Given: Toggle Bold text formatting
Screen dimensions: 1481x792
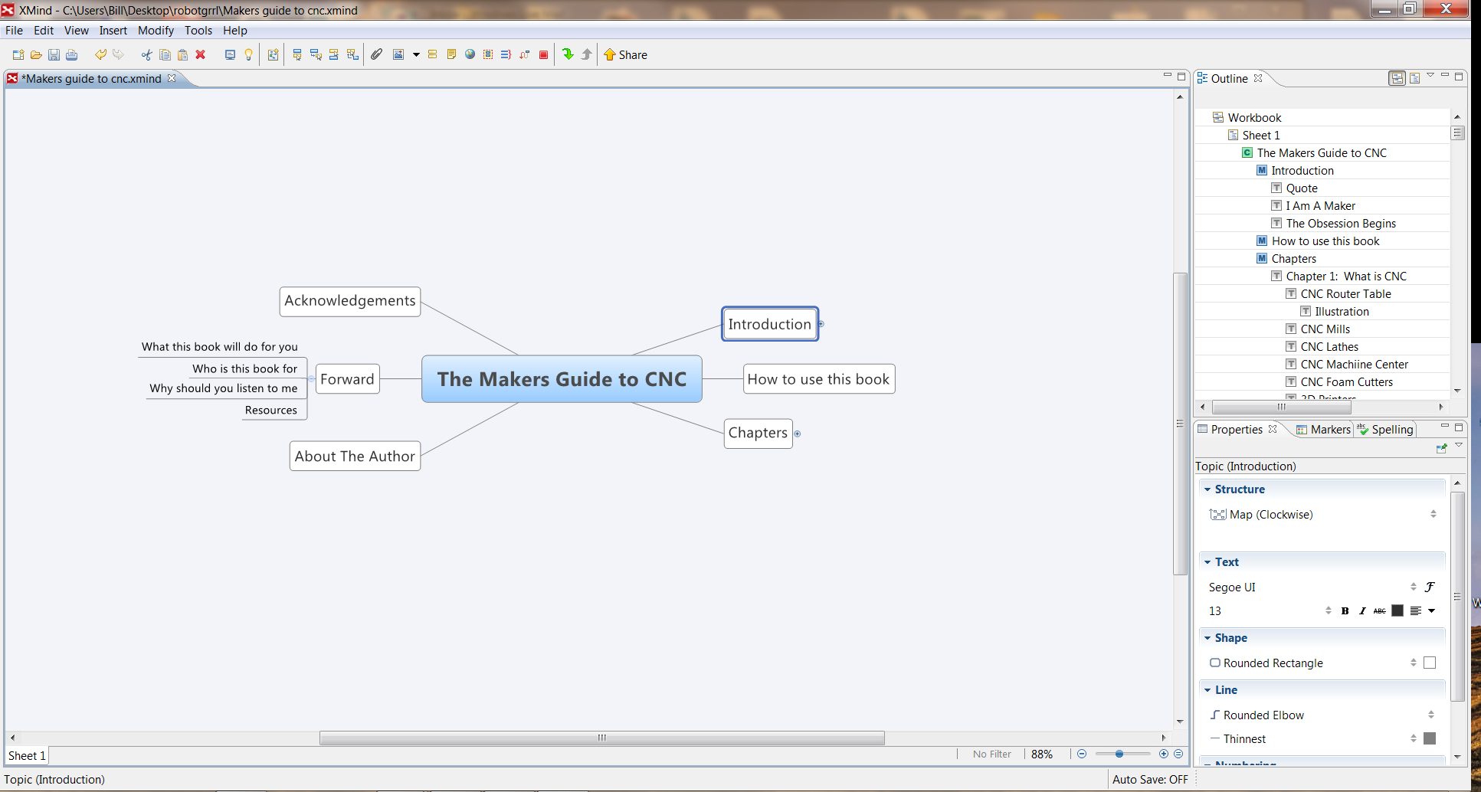Looking at the screenshot, I should coord(1345,610).
